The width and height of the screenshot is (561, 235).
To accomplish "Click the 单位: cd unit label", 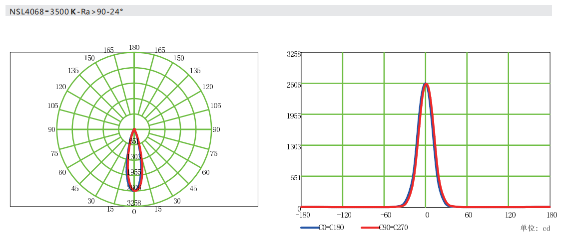I will coord(535,228).
